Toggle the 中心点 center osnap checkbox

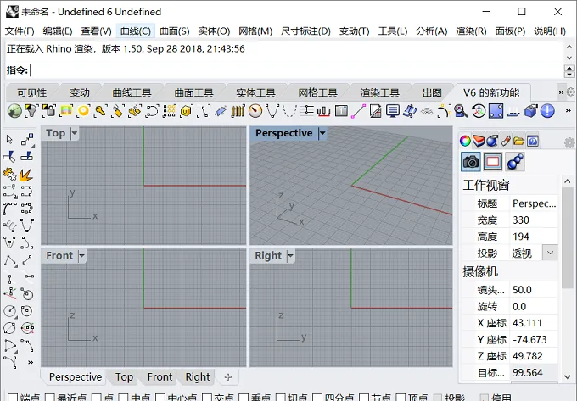160,398
